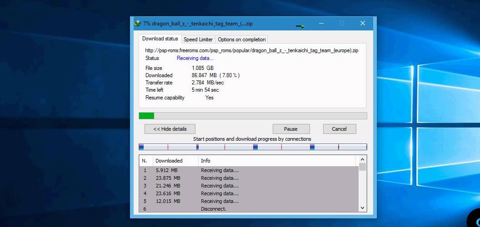
Task: Close the download dialog window
Action: coord(363,23)
